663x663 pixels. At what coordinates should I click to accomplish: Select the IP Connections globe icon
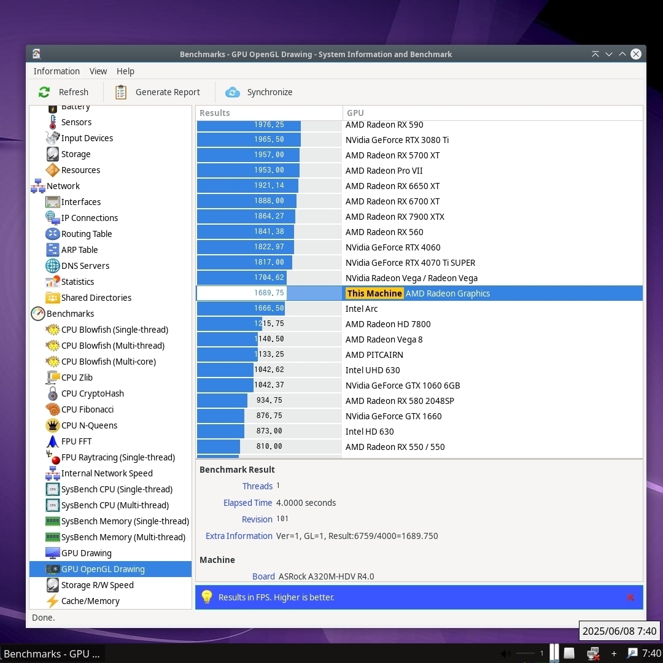pyautogui.click(x=52, y=218)
